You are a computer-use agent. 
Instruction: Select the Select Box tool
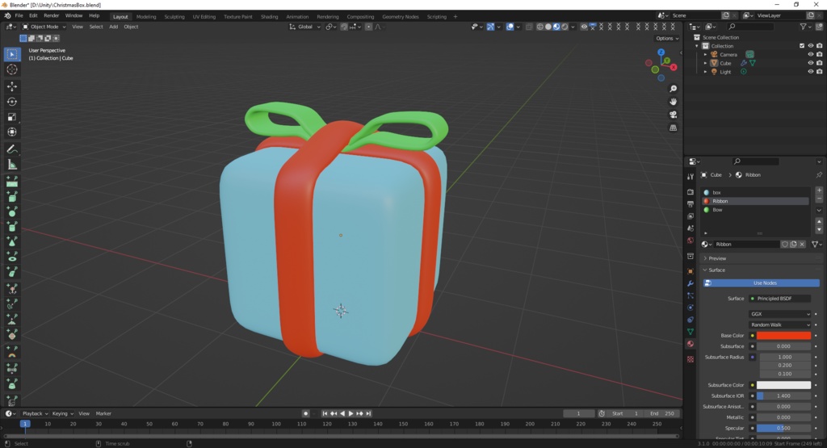pyautogui.click(x=12, y=54)
